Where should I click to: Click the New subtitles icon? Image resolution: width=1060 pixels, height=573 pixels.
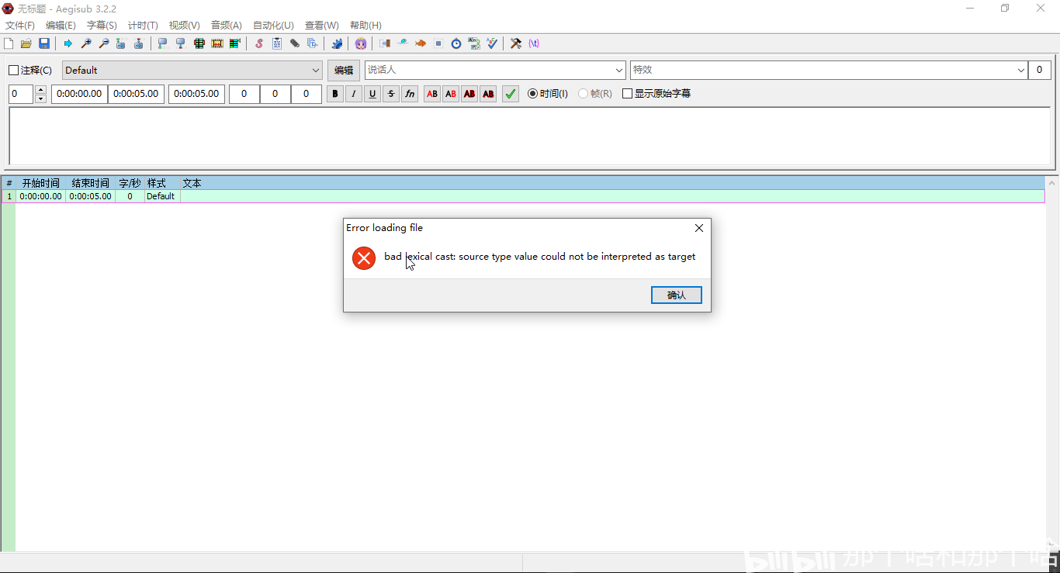(x=9, y=43)
